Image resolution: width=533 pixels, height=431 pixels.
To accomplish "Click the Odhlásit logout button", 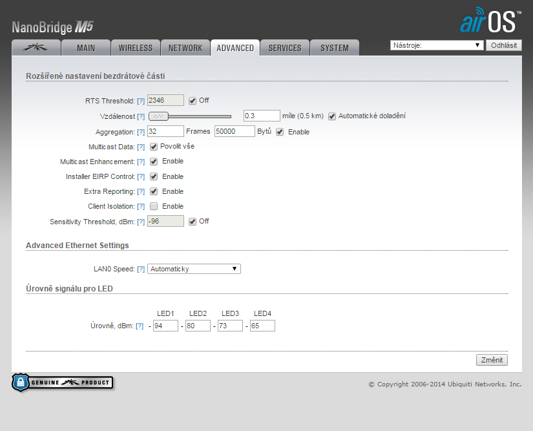I will pyautogui.click(x=504, y=45).
